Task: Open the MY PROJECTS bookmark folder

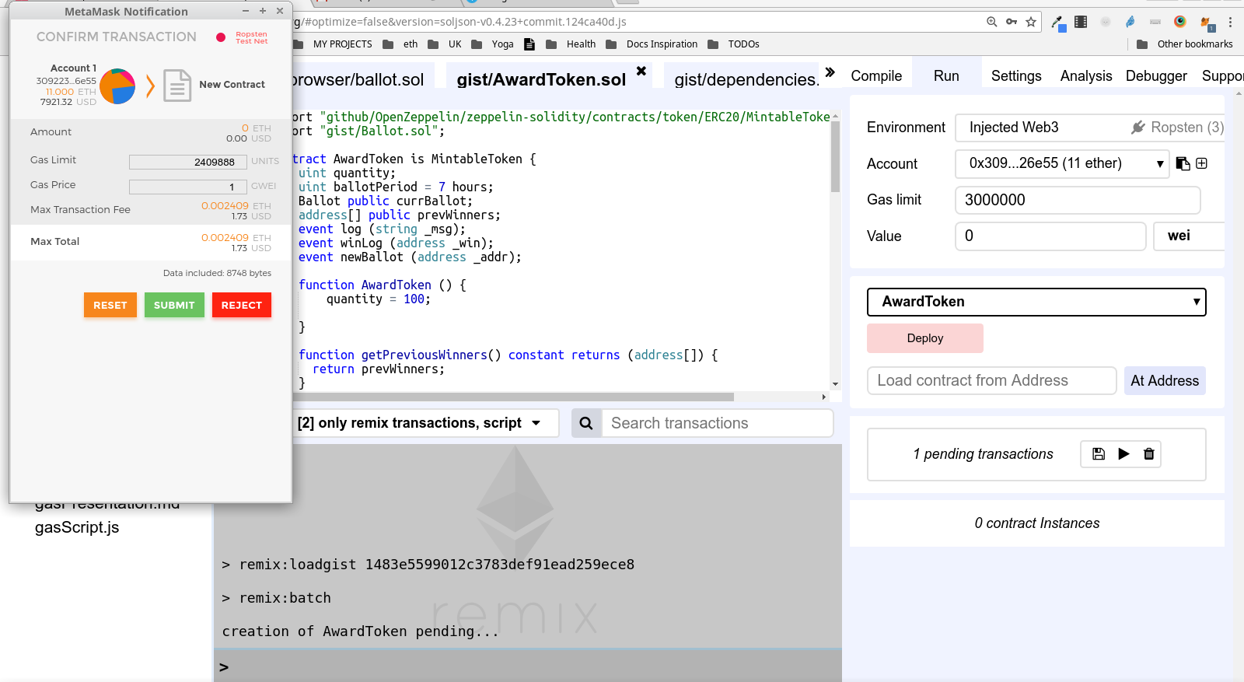Action: pyautogui.click(x=333, y=44)
